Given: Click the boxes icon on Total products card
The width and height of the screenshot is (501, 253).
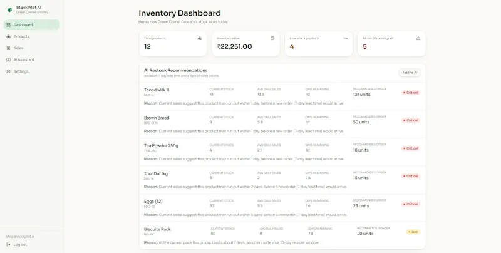Looking at the screenshot, I should point(200,38).
